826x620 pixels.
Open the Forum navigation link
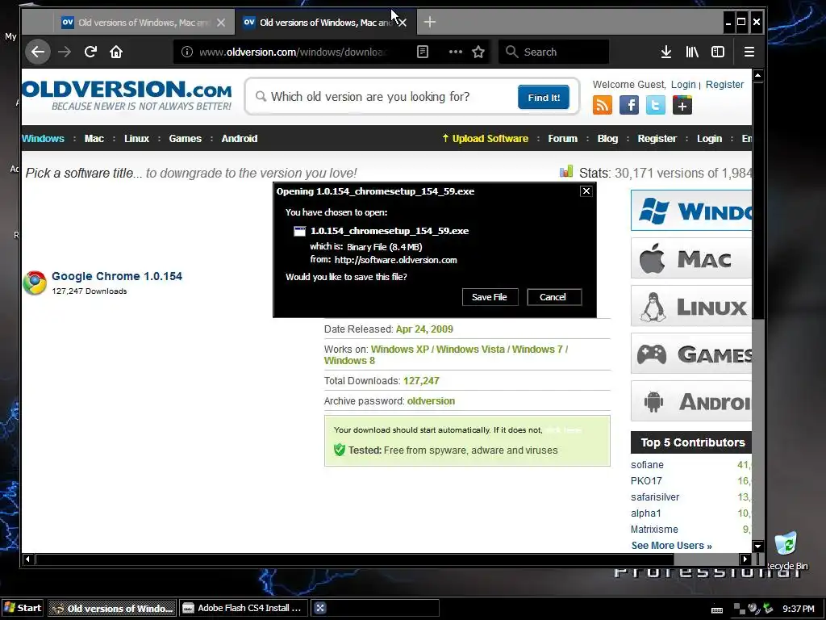(x=562, y=139)
